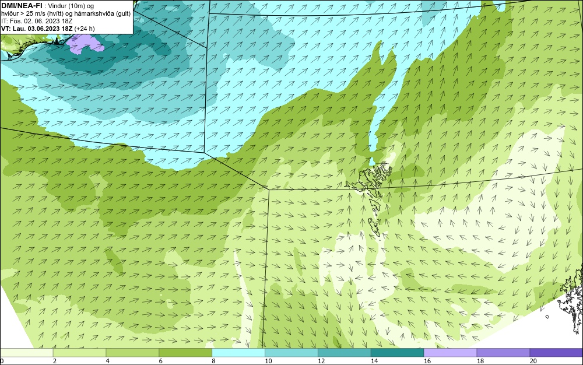Click the 8–10 m/s light cyan legend swatch
The image size is (583, 365).
coord(238,353)
